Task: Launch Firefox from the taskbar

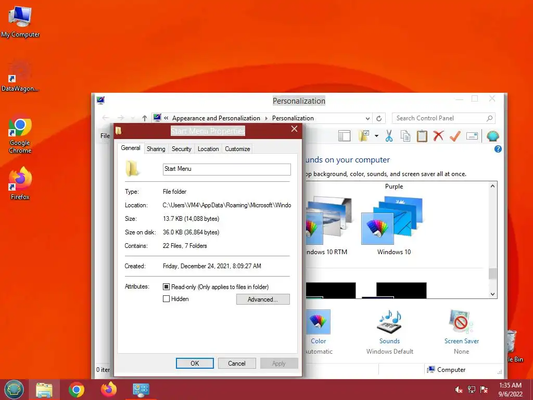Action: click(x=109, y=390)
